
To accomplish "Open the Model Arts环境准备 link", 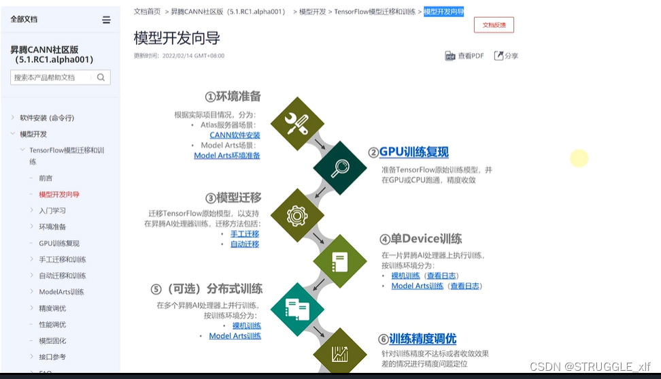I will [227, 155].
